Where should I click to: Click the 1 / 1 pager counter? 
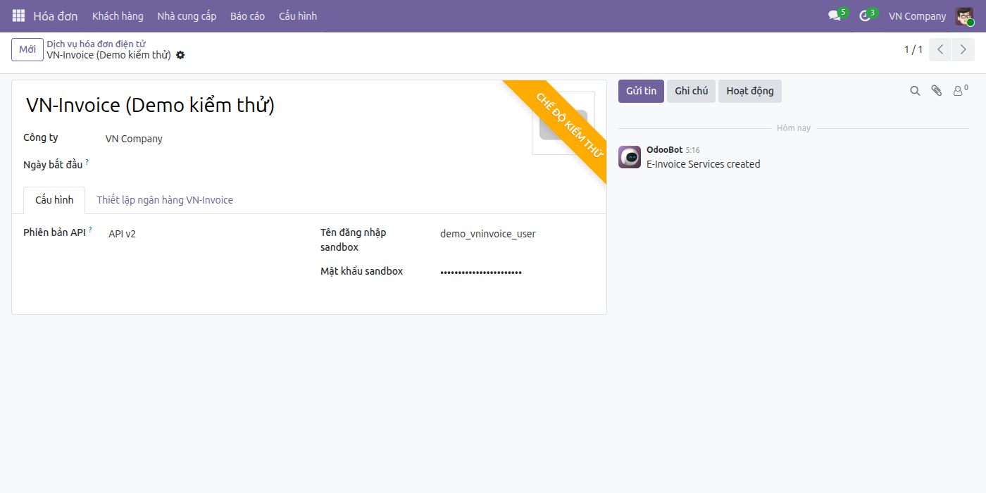(x=913, y=49)
